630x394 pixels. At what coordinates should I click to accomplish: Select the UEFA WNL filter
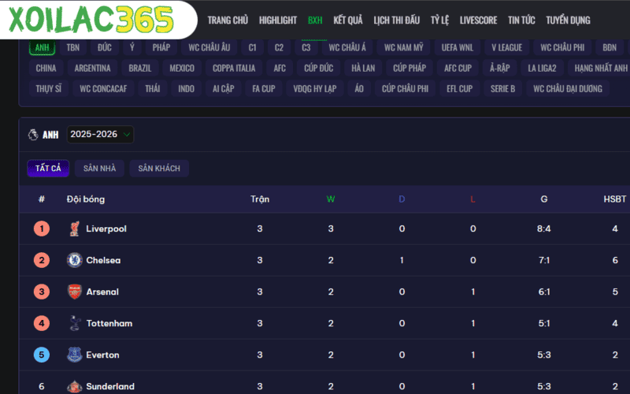[458, 47]
